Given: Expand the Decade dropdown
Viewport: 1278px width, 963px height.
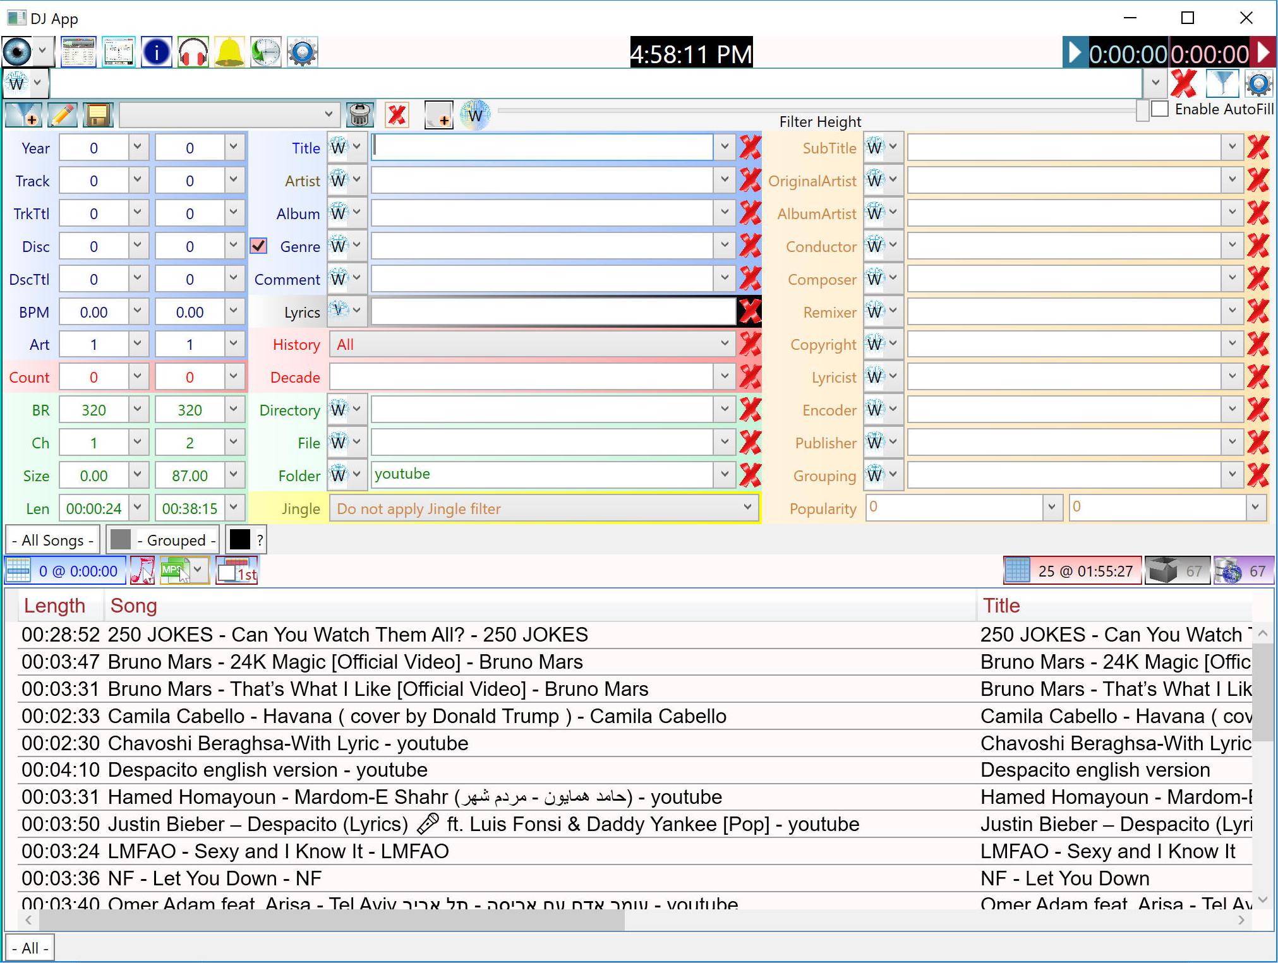Looking at the screenshot, I should pos(724,377).
